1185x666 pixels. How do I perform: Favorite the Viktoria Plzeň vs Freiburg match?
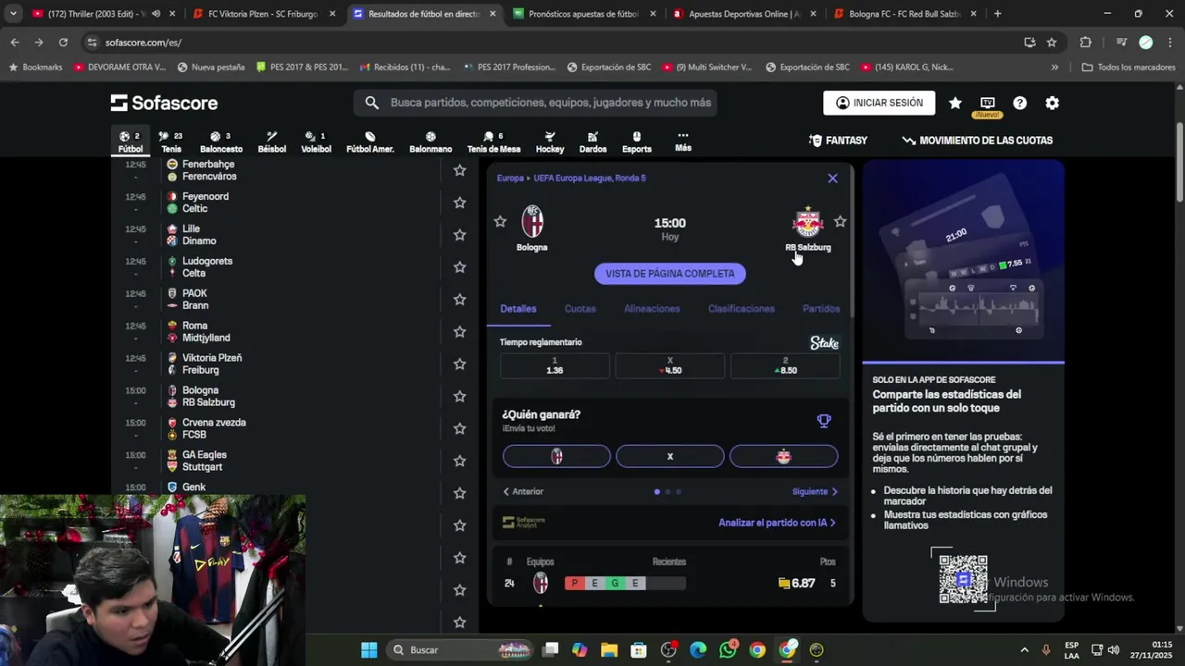pos(459,364)
